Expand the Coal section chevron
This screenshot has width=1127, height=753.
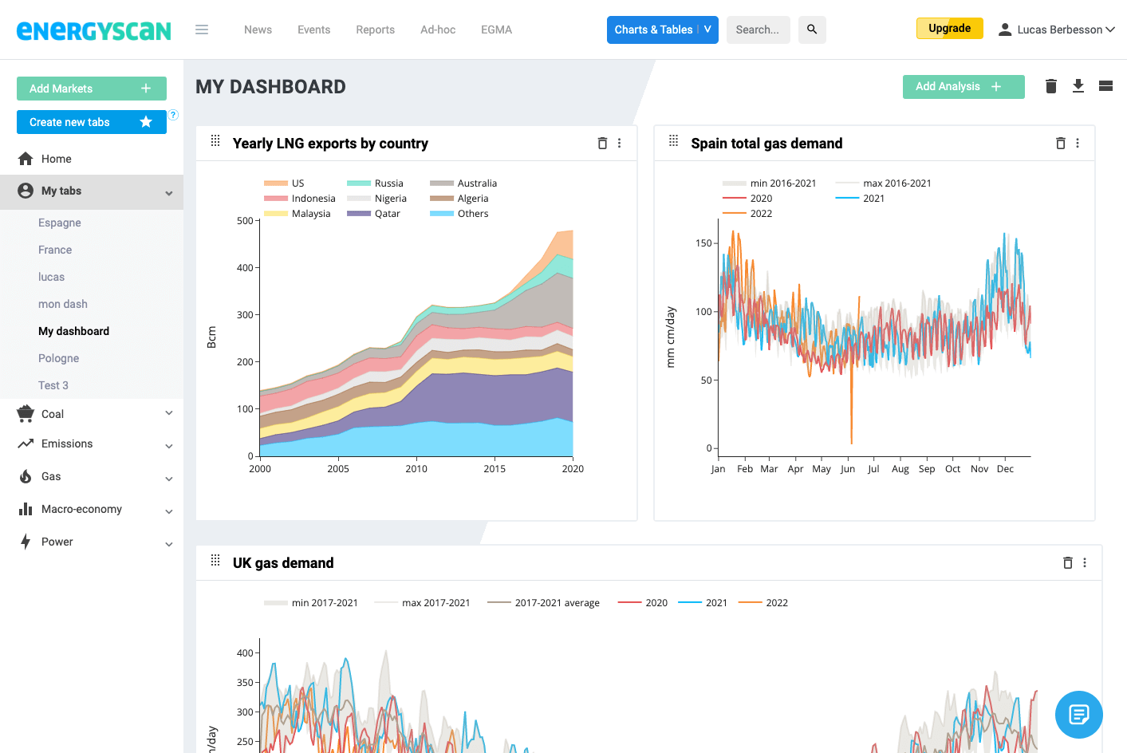coord(169,413)
